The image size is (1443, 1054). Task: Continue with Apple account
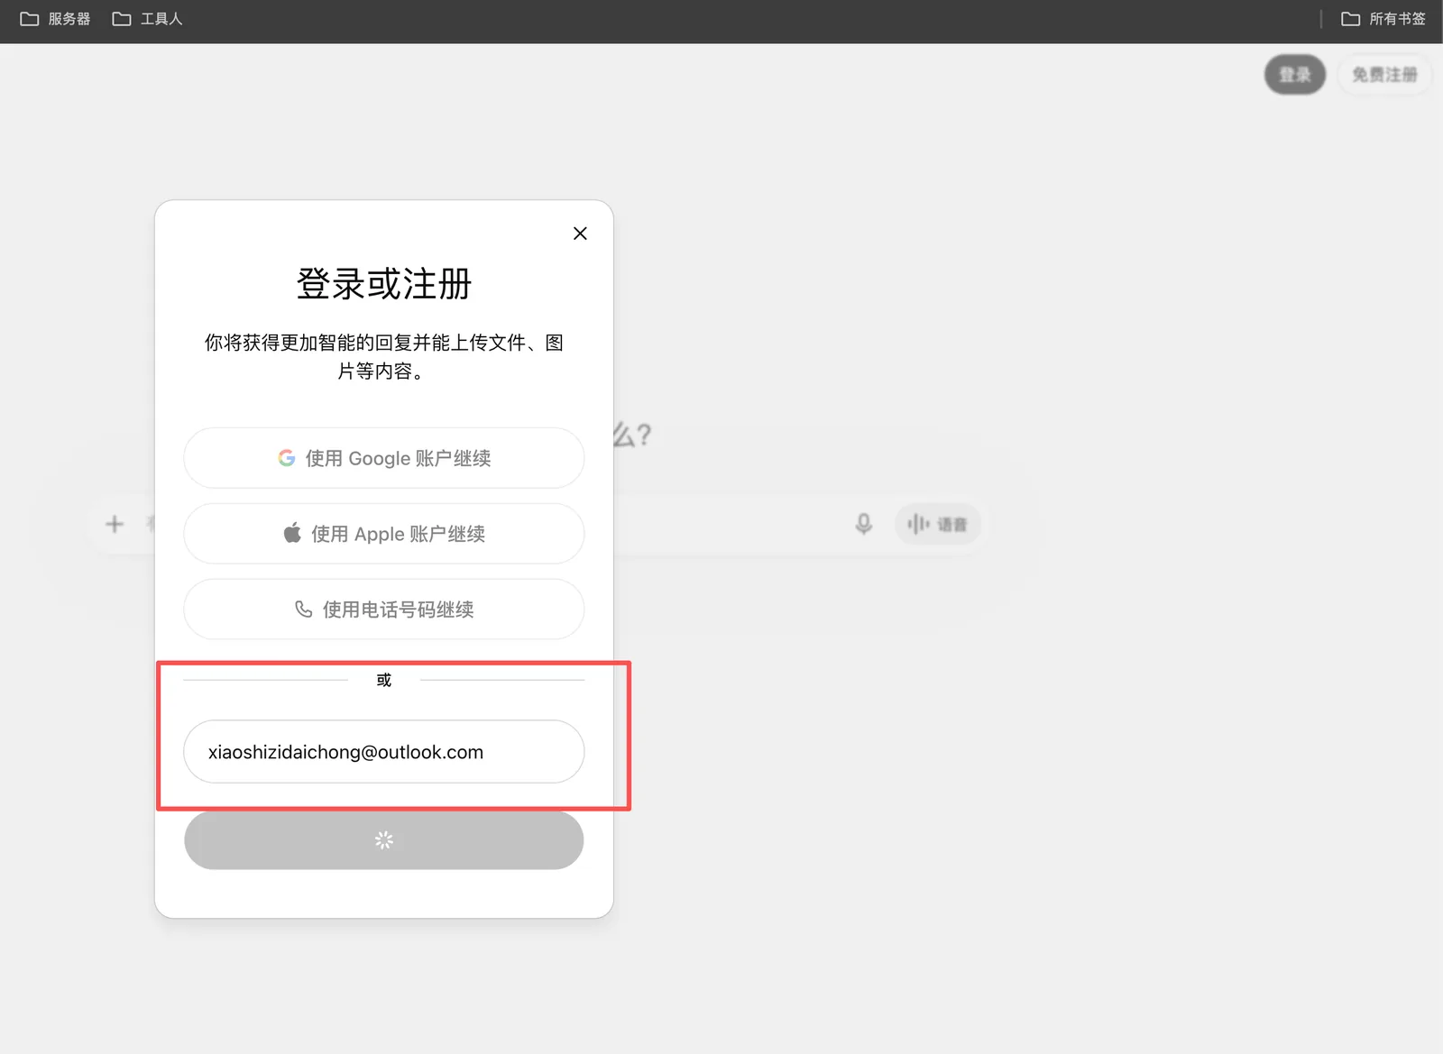(x=384, y=534)
